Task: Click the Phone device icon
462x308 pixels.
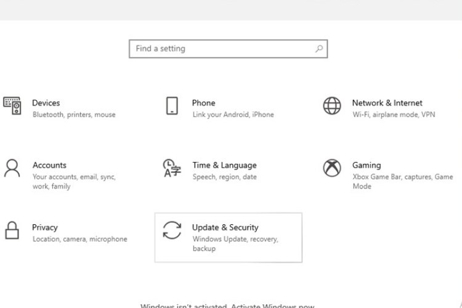Action: (172, 106)
